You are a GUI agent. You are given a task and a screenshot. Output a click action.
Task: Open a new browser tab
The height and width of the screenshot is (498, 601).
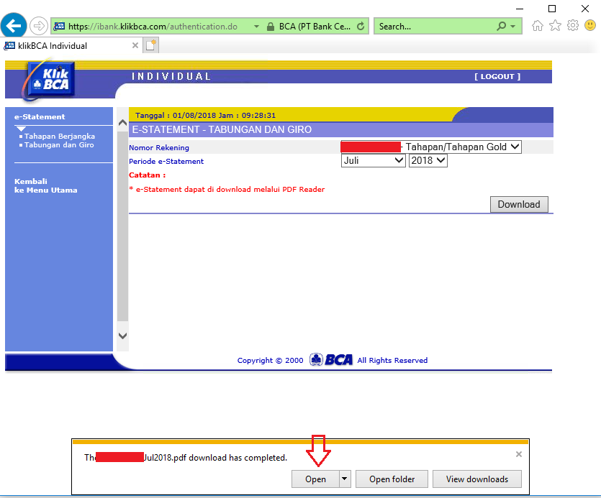point(150,45)
